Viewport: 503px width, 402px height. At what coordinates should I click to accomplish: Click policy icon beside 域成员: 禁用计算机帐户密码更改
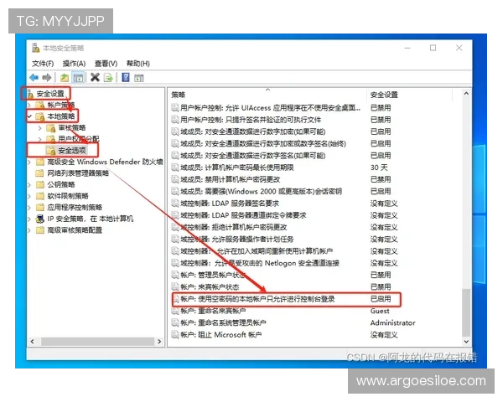pyautogui.click(x=175, y=179)
